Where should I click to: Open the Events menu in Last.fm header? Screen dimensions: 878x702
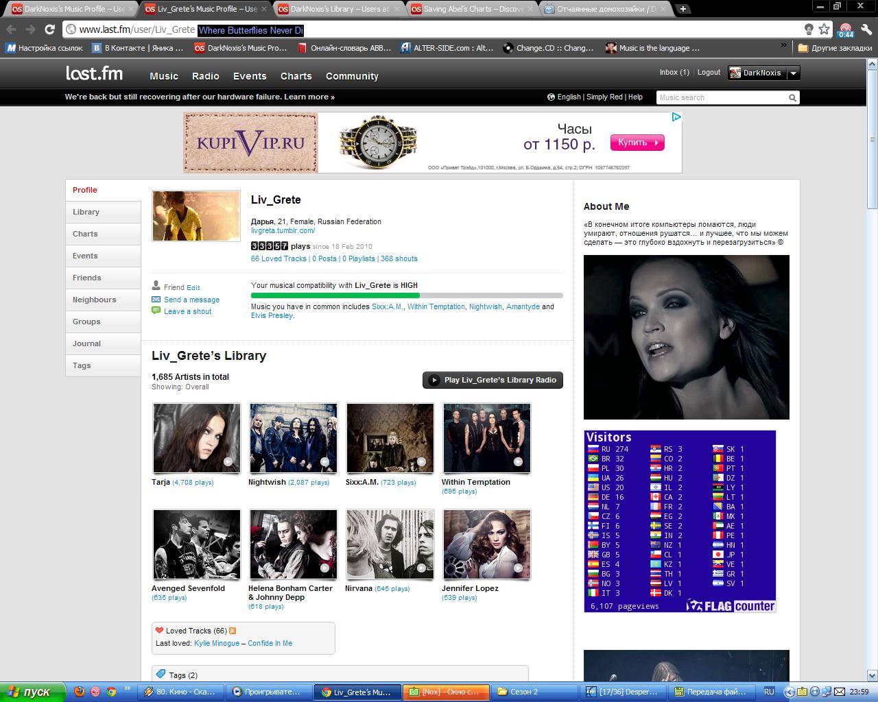(250, 76)
